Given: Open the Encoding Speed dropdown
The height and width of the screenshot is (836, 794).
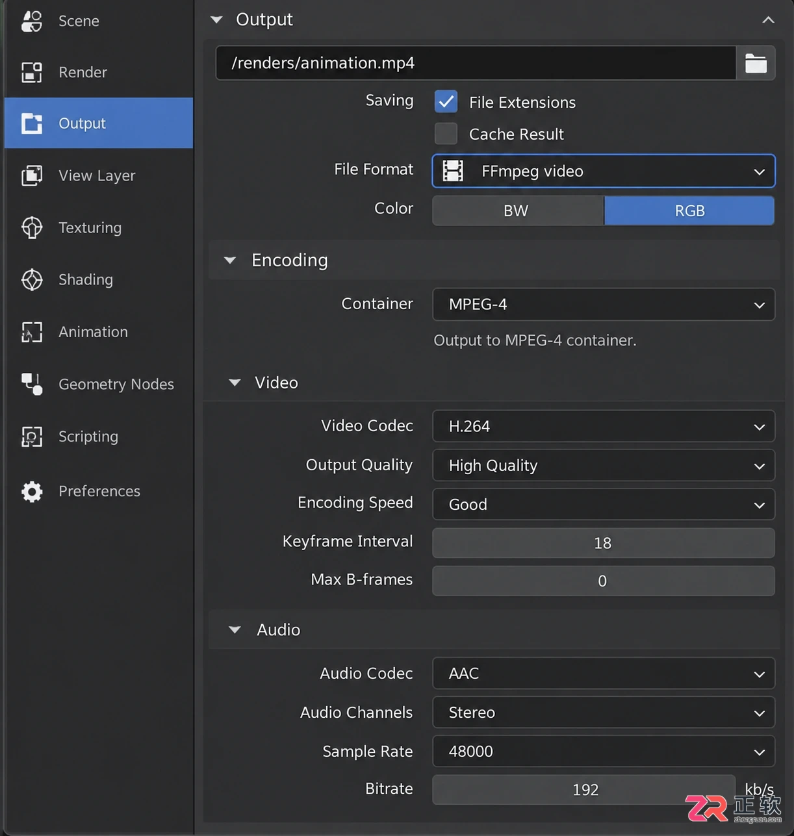Looking at the screenshot, I should click(x=604, y=505).
